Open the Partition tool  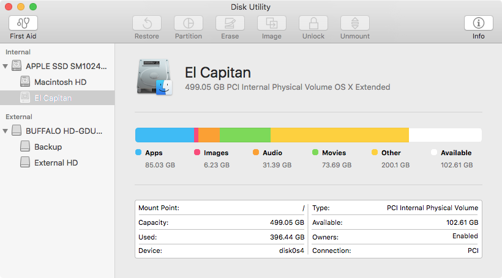click(x=189, y=23)
